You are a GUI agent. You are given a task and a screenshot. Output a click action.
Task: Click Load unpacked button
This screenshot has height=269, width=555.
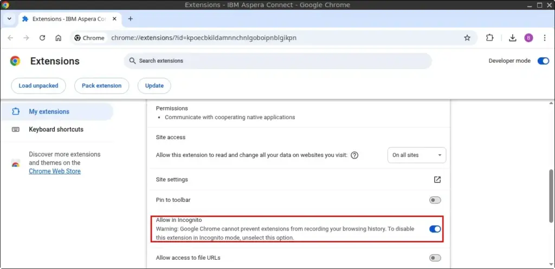38,86
